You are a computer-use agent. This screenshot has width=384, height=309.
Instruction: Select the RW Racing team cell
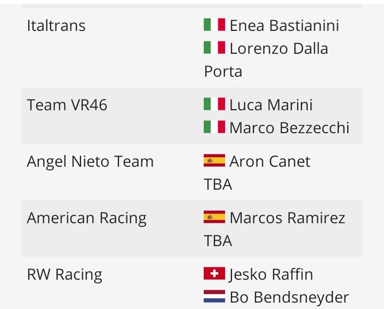(x=64, y=274)
